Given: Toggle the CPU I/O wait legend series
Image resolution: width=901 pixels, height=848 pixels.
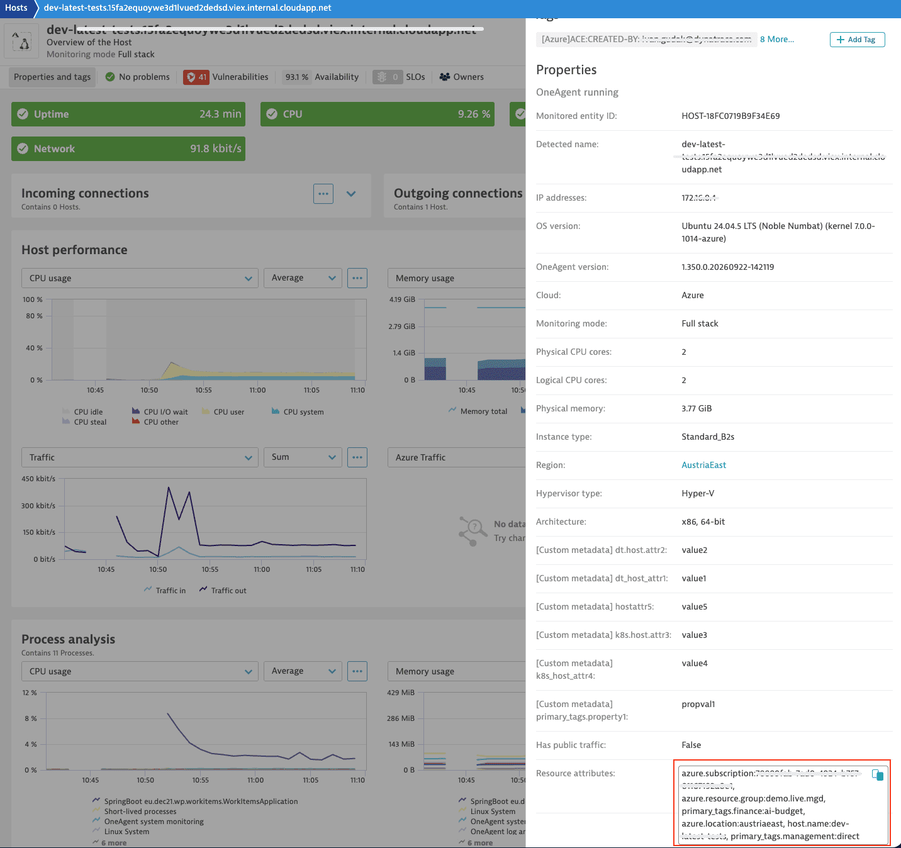Looking at the screenshot, I should (160, 412).
